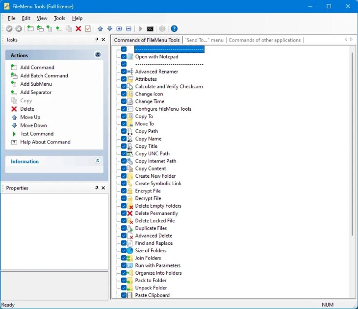The height and width of the screenshot is (309, 358).
Task: Click Help About Command link
Action: pos(45,142)
